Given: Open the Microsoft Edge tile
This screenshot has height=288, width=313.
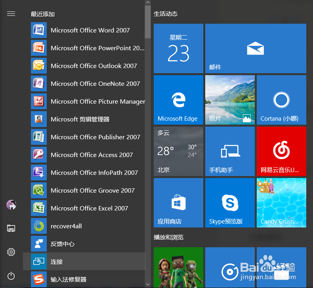Looking at the screenshot, I should (178, 100).
